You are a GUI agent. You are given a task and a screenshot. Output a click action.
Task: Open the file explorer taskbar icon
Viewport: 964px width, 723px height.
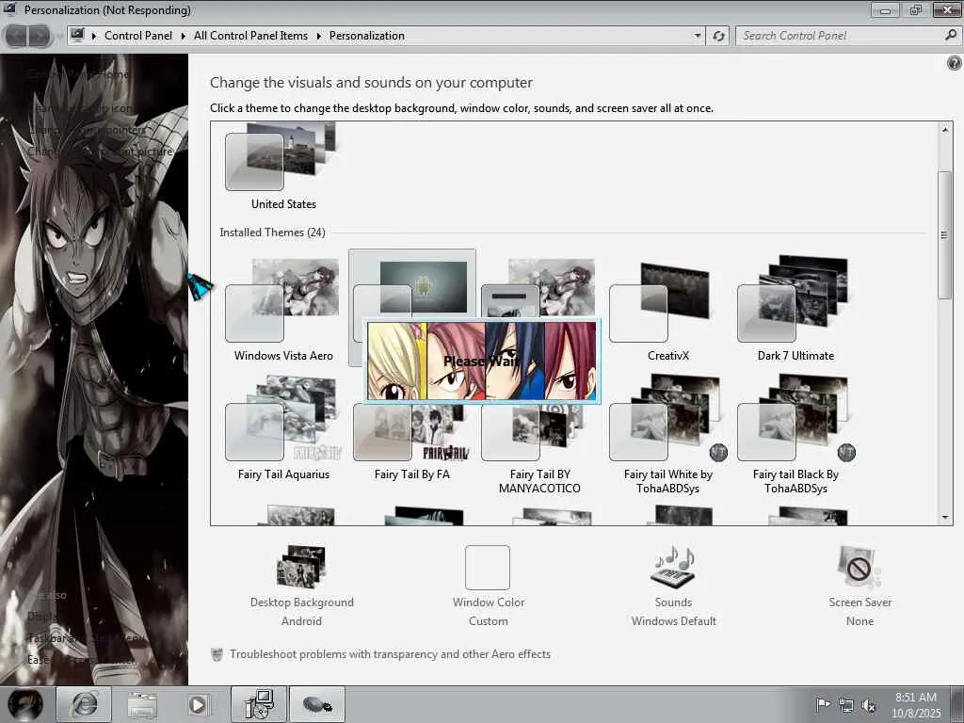coord(142,704)
